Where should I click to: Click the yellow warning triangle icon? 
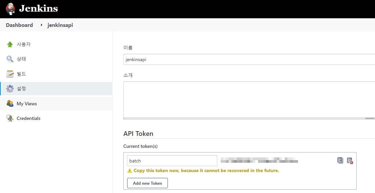tap(130, 171)
